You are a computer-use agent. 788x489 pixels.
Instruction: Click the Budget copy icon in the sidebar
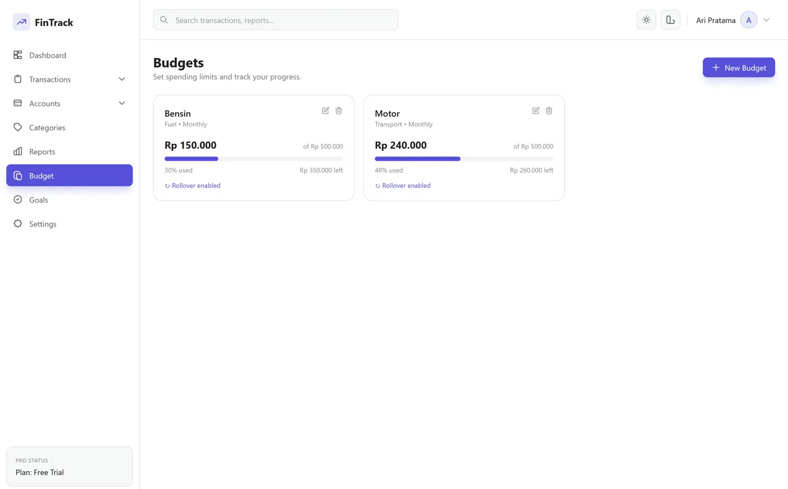coord(17,176)
